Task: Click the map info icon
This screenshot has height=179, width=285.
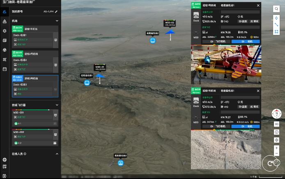Action: 277,132
